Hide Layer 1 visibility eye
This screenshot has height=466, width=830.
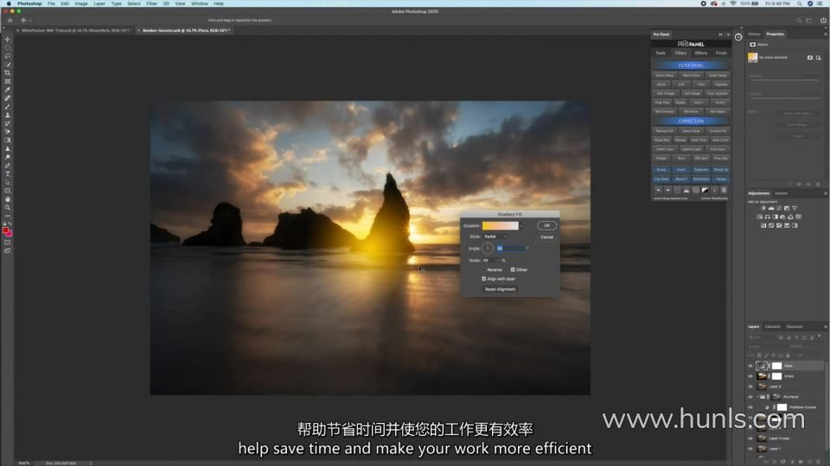coord(750,449)
